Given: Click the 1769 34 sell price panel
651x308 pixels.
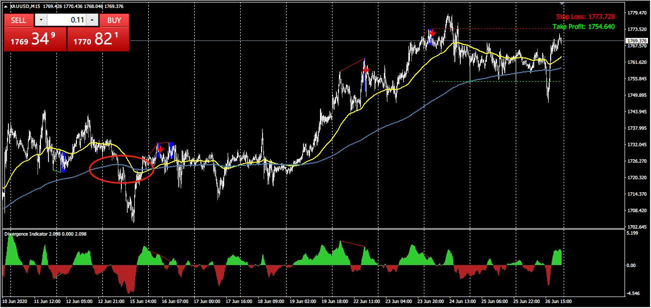Looking at the screenshot, I should (35, 39).
